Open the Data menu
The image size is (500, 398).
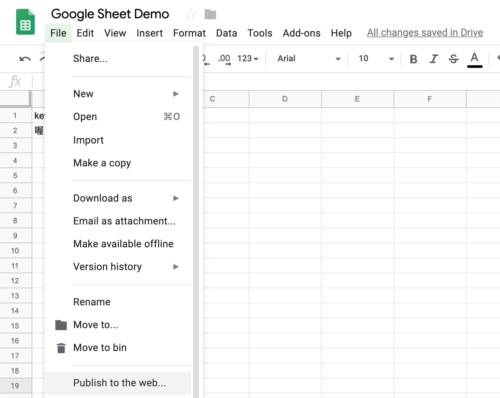coord(227,33)
